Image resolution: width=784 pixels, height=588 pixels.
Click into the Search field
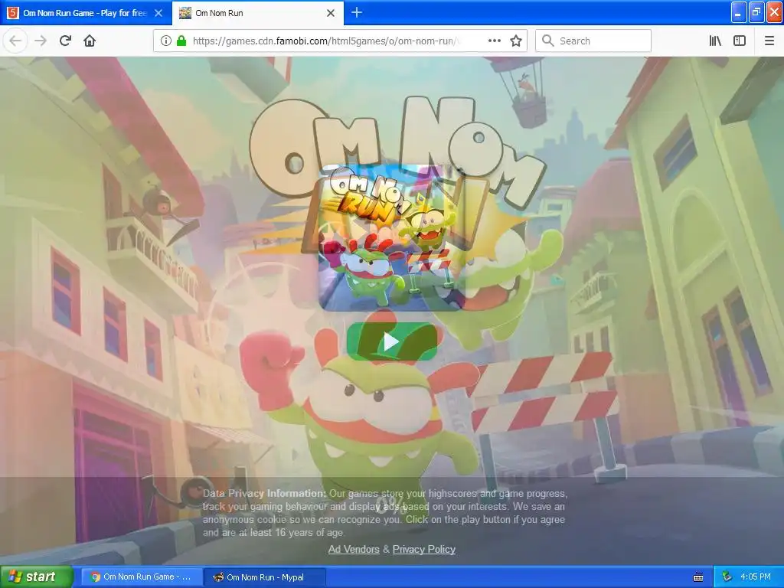593,41
